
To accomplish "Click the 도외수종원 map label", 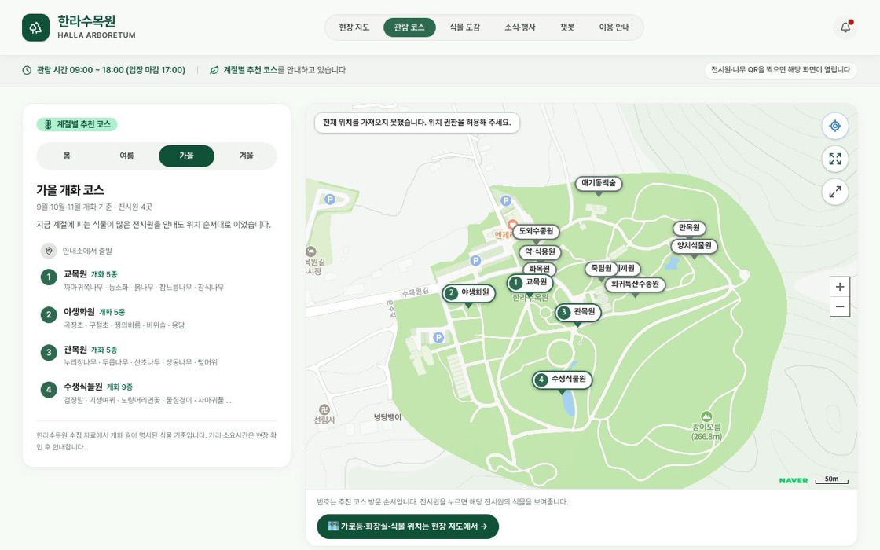I will point(536,231).
